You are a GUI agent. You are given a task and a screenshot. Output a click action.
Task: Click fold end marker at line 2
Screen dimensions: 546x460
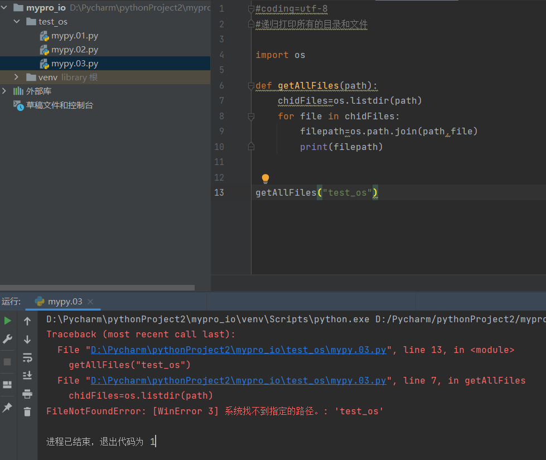pos(251,24)
